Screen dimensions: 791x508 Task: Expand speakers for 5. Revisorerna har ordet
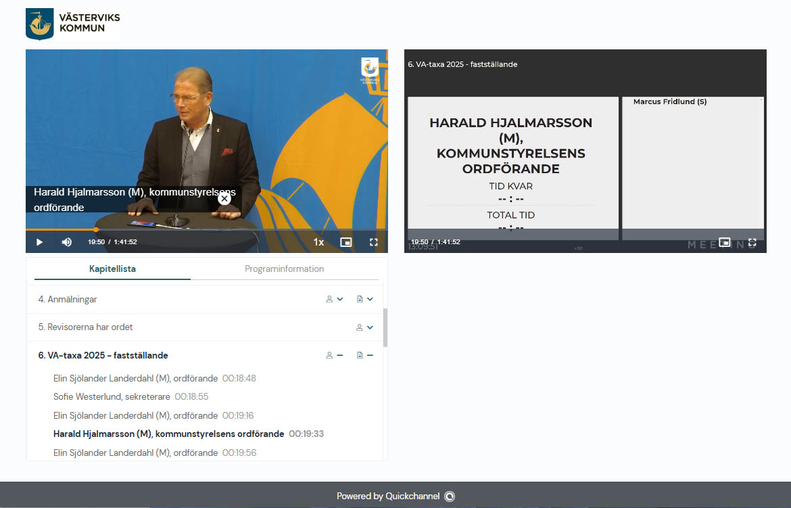(364, 327)
